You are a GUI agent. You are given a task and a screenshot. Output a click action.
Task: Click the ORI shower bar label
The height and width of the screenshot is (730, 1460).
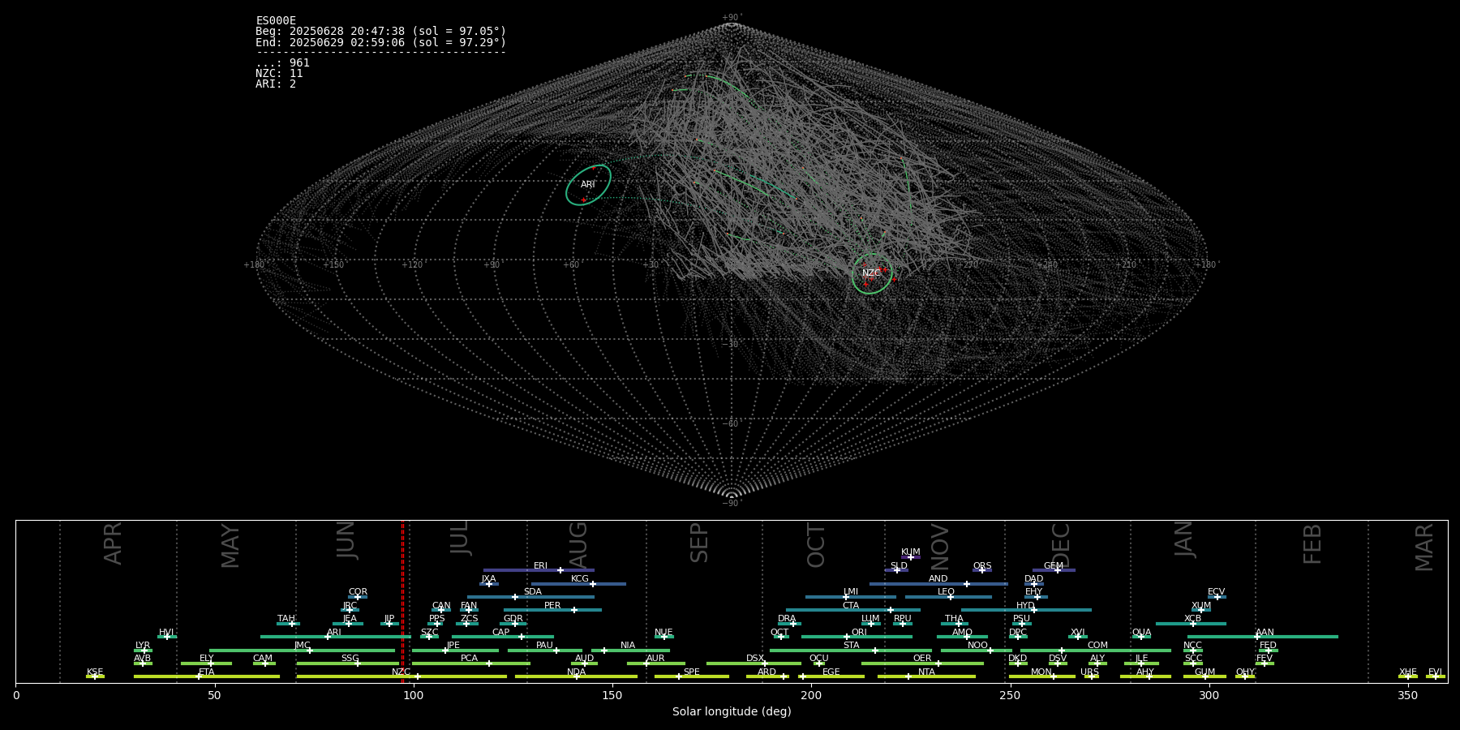click(x=859, y=633)
